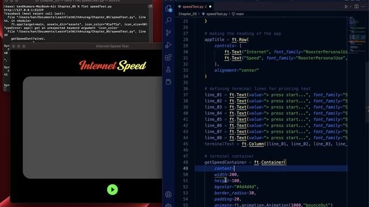The height and width of the screenshot is (207, 369).
Task: Click the unsaved dot on speedTest.py tab
Action: (210, 6)
